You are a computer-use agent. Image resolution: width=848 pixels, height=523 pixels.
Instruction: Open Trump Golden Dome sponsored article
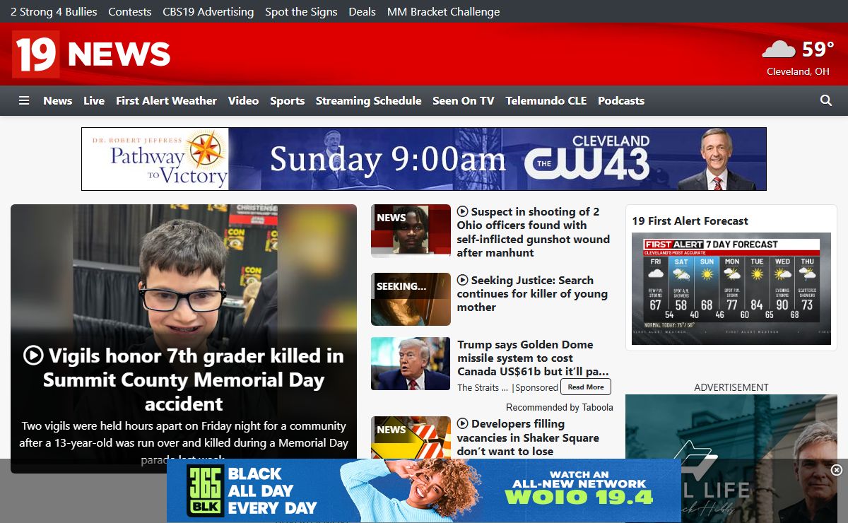[533, 358]
